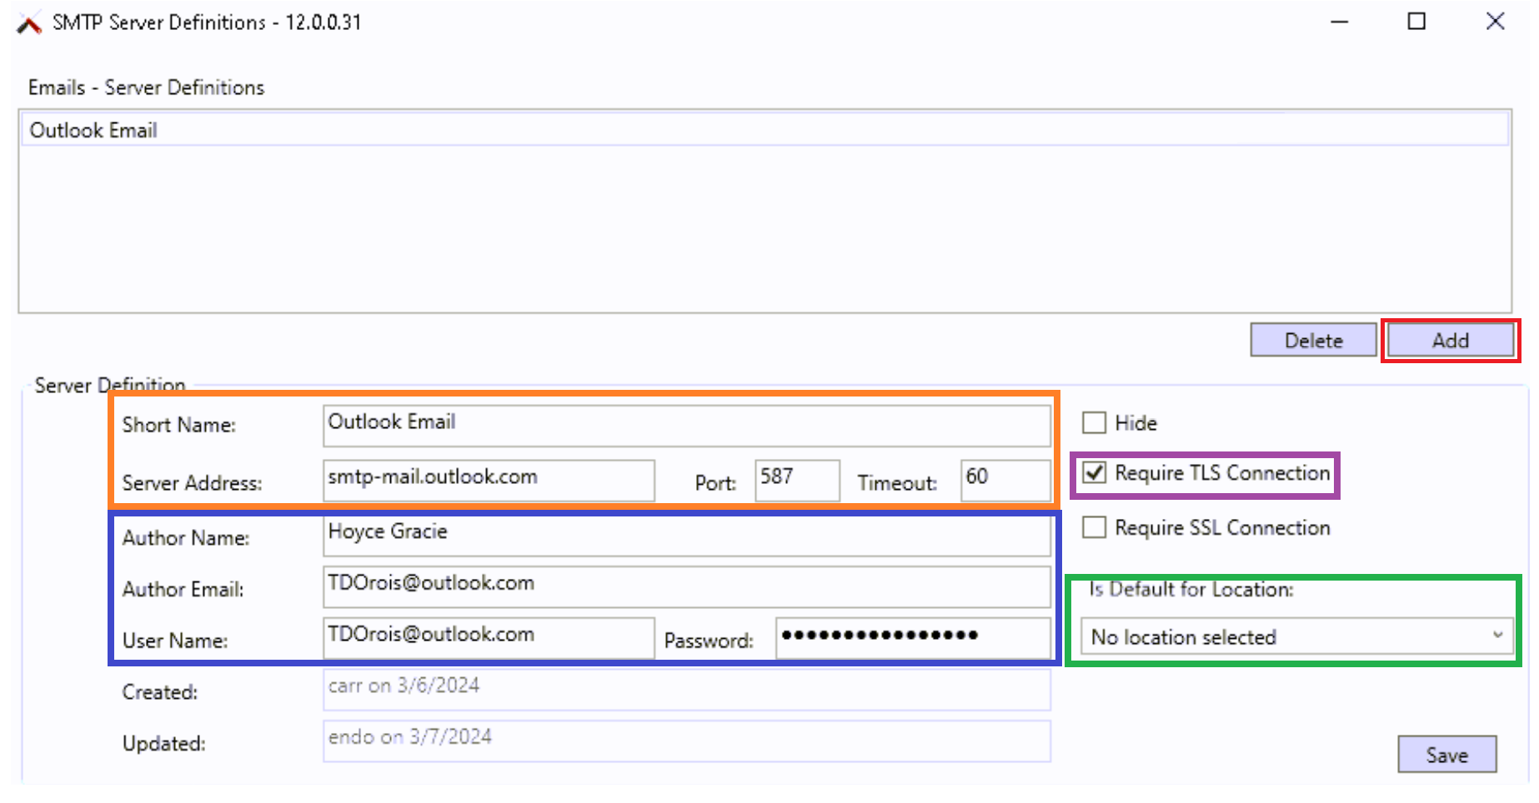
Task: Select Outlook Email in server definitions list
Action: pyautogui.click(x=93, y=131)
